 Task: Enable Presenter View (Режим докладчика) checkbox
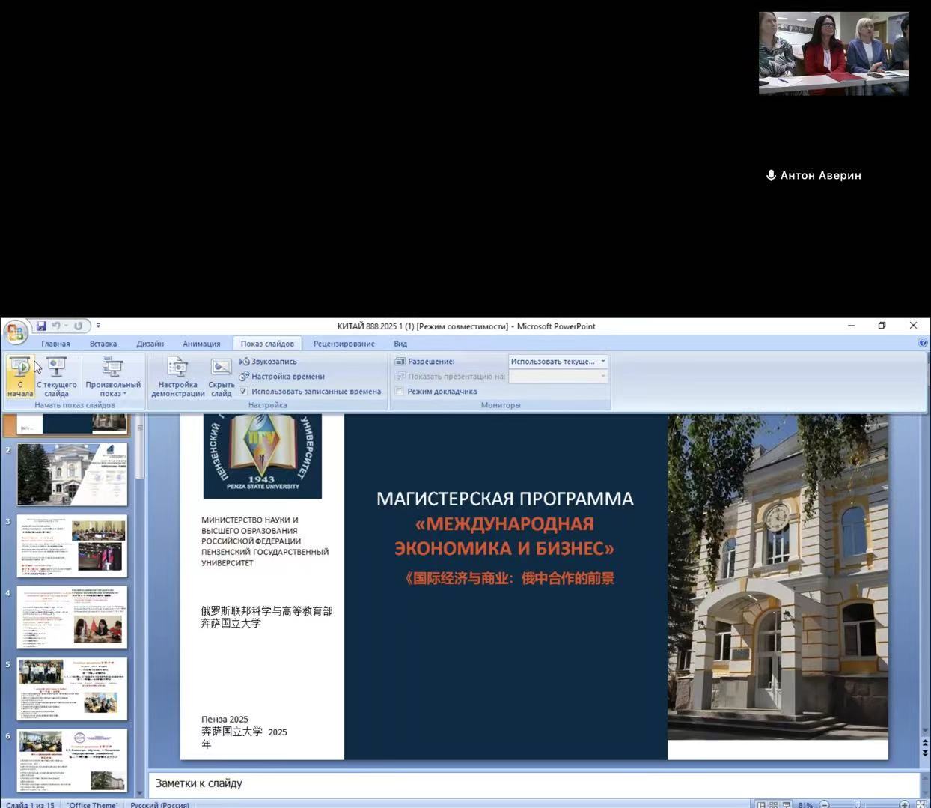[x=400, y=392]
